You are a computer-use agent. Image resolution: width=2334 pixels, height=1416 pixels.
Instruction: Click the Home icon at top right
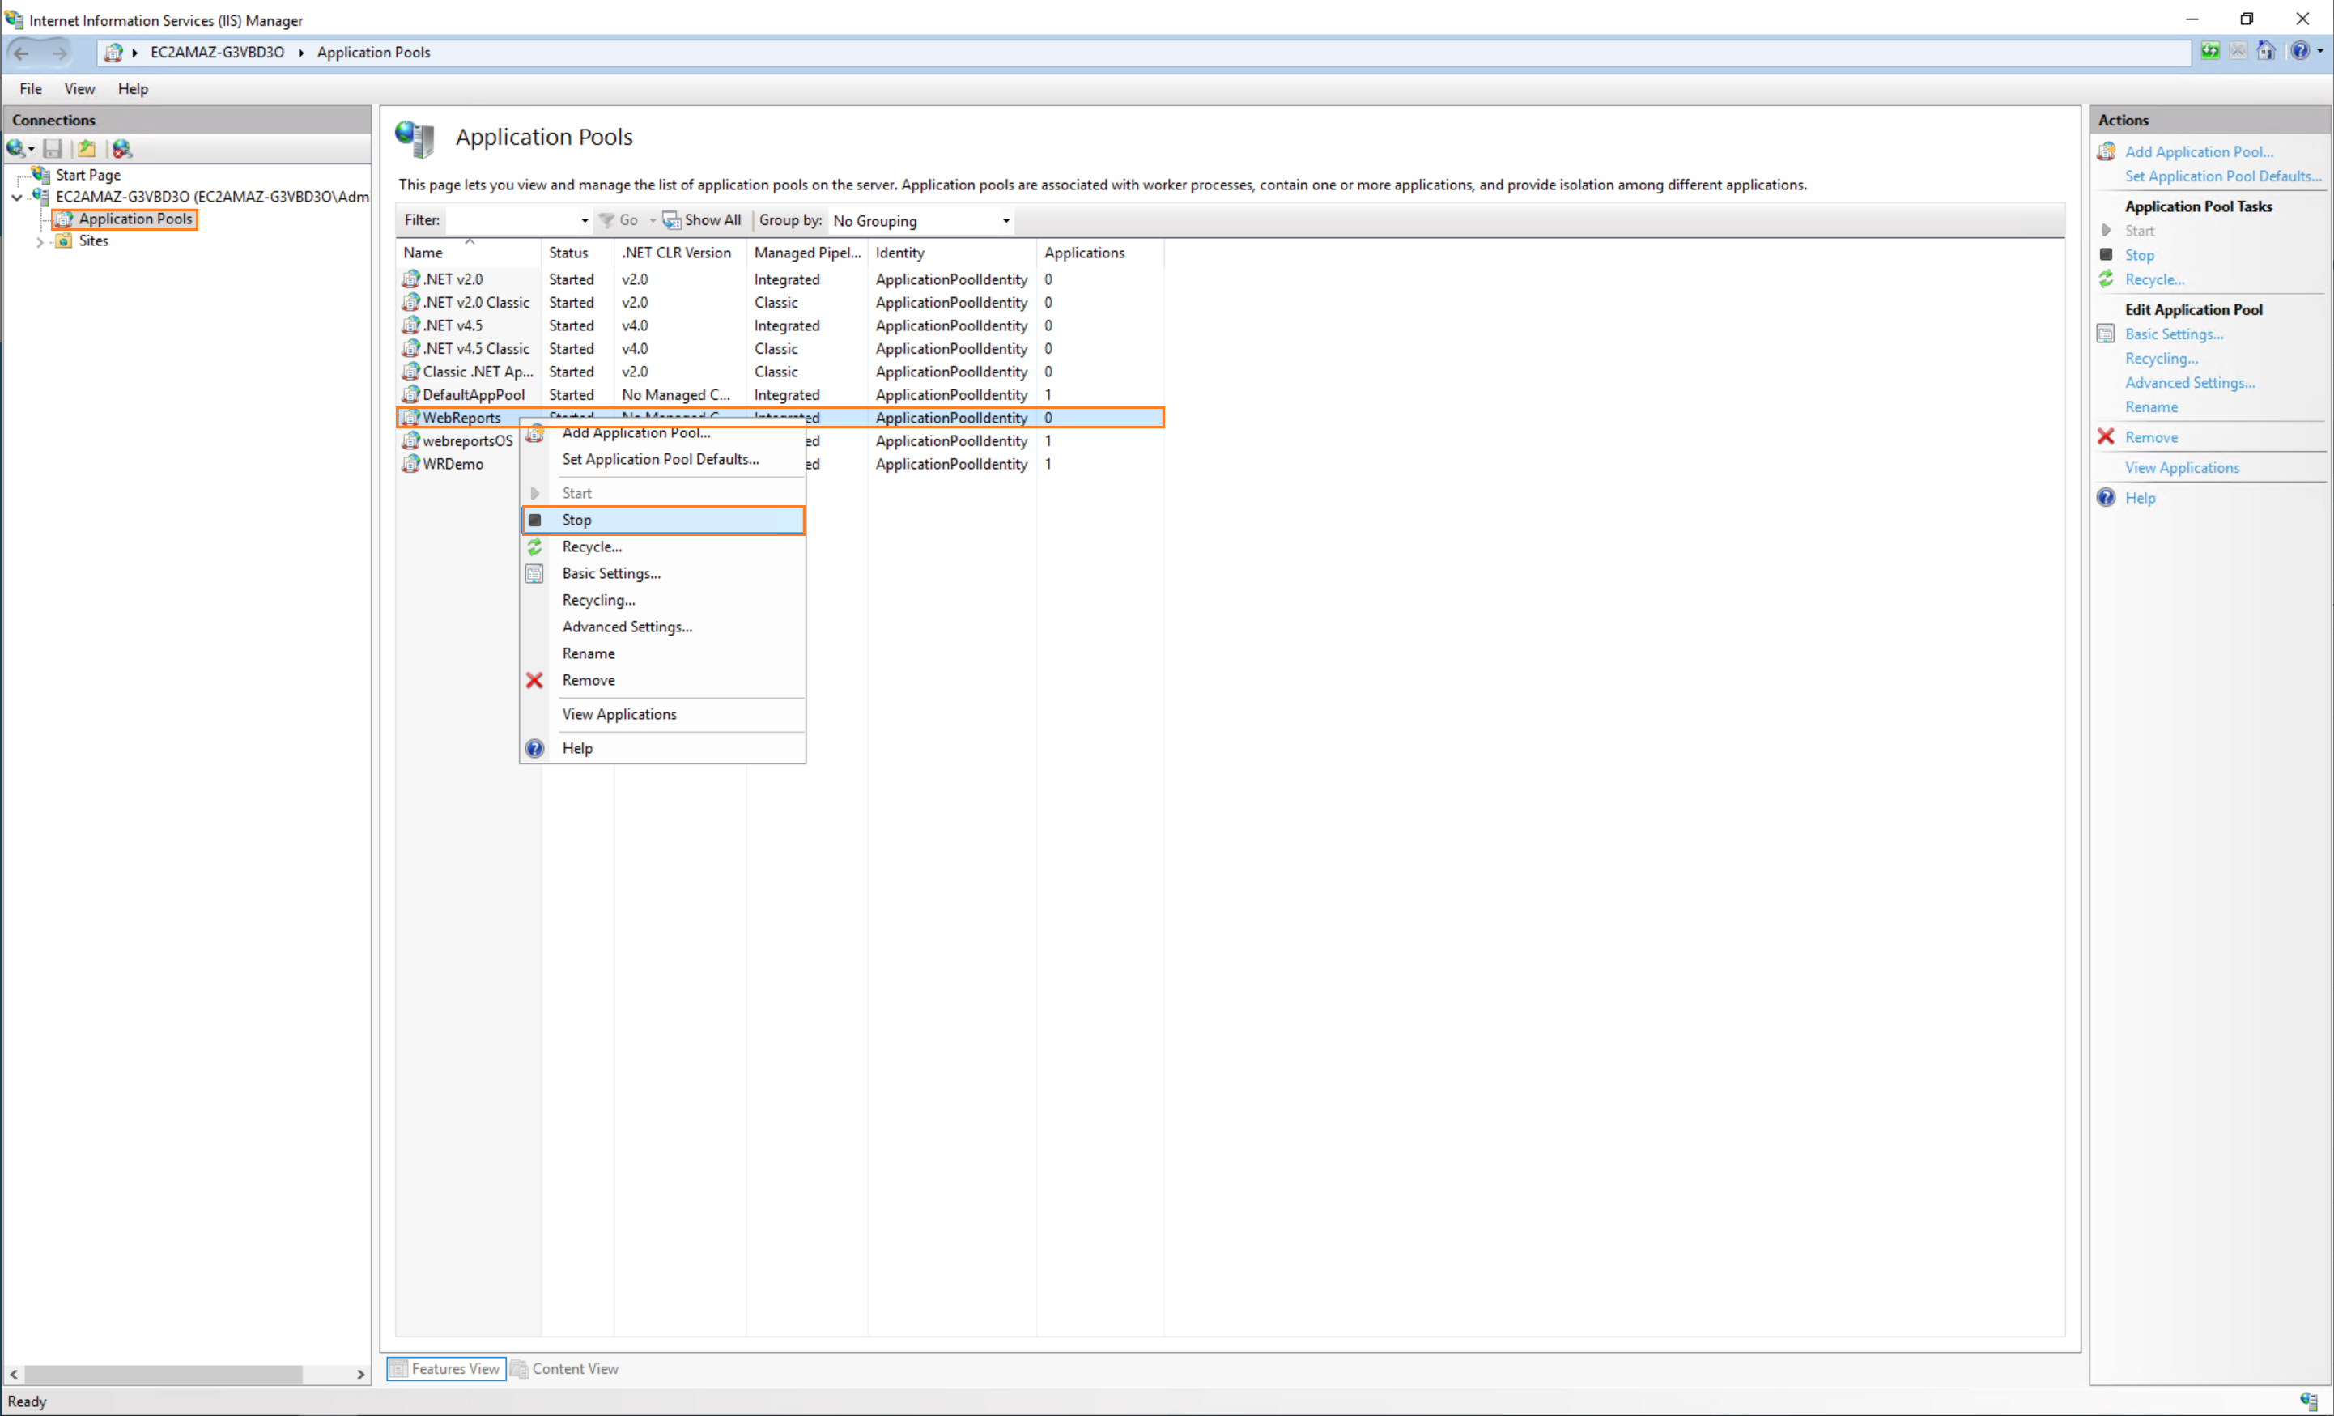click(x=2265, y=52)
